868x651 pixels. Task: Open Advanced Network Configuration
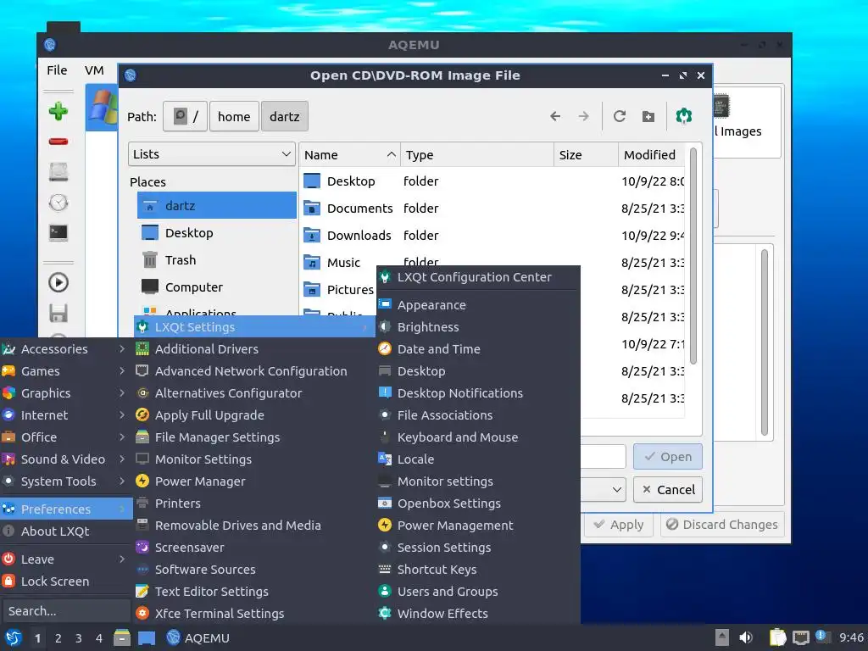click(254, 371)
